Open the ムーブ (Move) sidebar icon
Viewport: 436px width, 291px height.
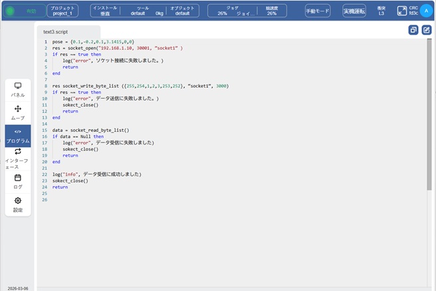pyautogui.click(x=18, y=112)
